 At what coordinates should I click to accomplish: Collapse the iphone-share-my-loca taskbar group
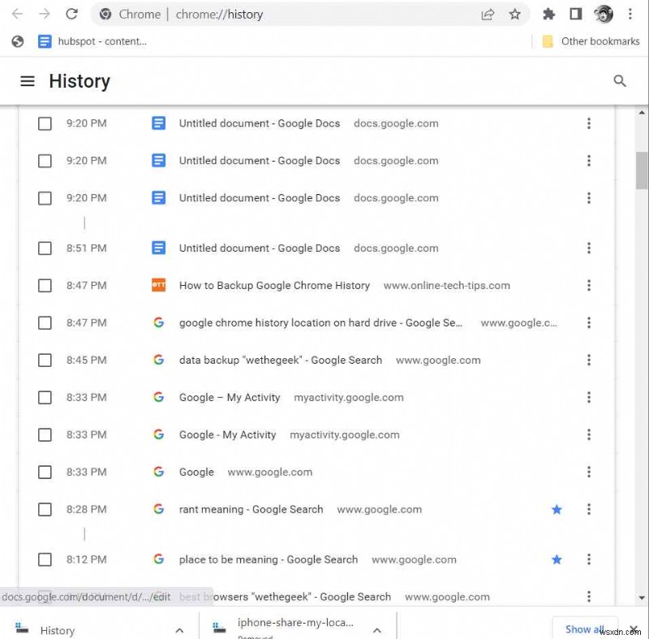point(377,630)
